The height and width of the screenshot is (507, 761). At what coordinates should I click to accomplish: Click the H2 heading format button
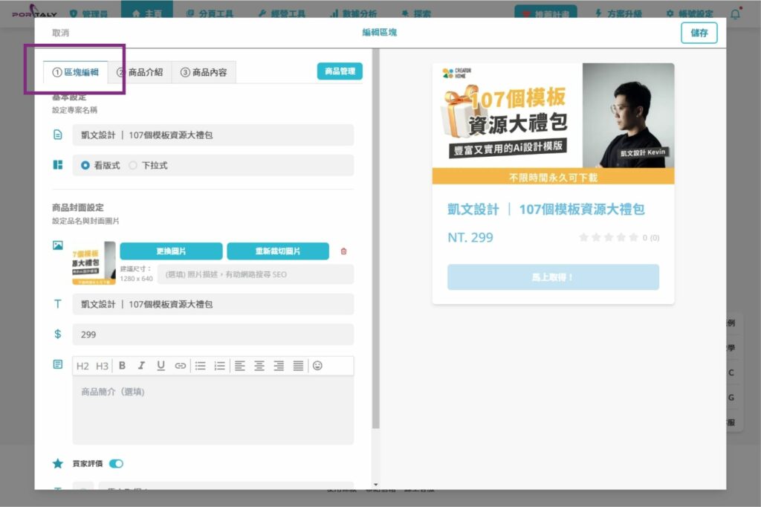click(x=82, y=366)
